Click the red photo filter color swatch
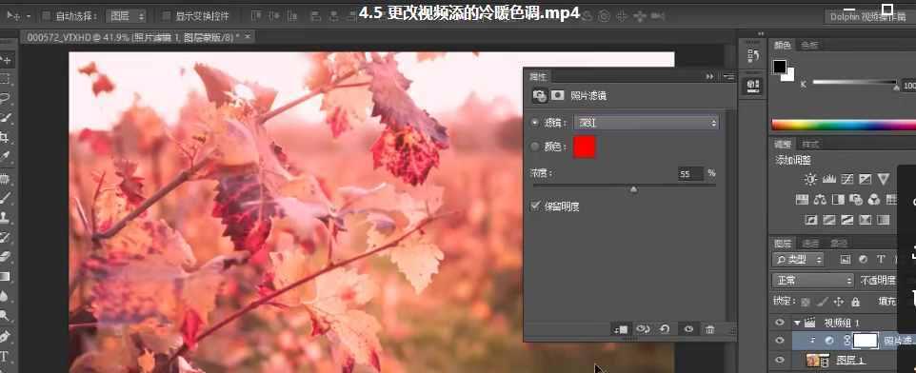The width and height of the screenshot is (916, 373). point(585,147)
